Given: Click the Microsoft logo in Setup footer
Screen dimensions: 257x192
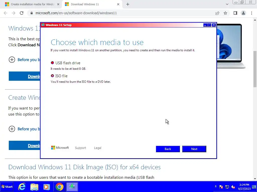Looking at the screenshot, I should (x=60, y=148).
